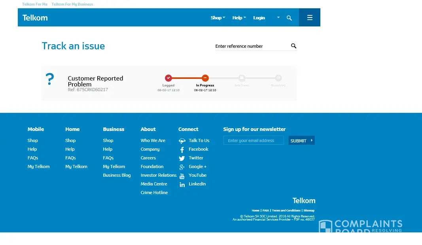Focus the newsletter email address field
This screenshot has width=422, height=245.
point(254,140)
